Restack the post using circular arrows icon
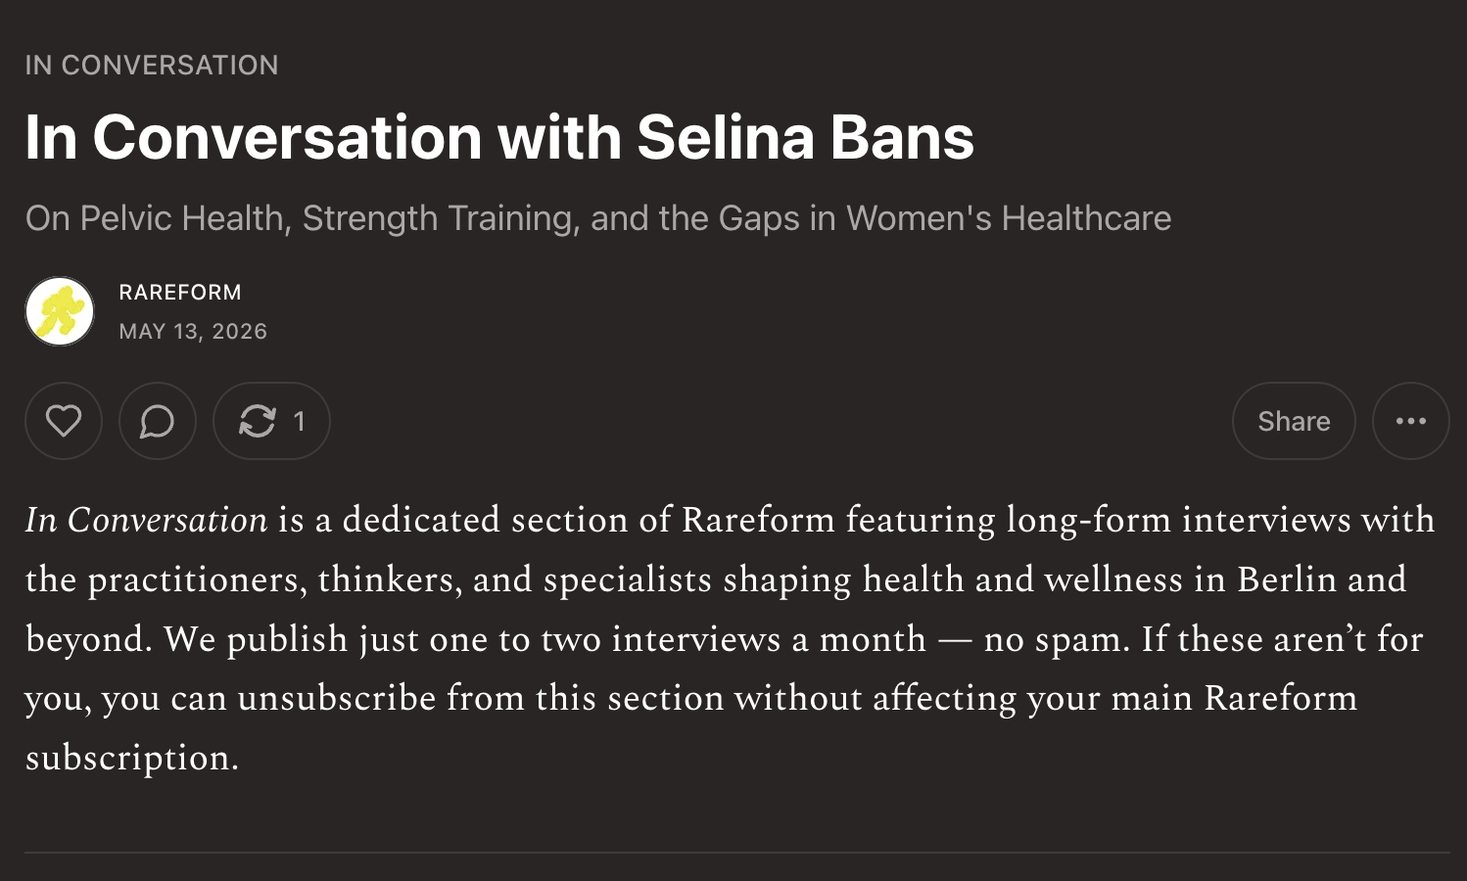The height and width of the screenshot is (881, 1467). [x=258, y=421]
